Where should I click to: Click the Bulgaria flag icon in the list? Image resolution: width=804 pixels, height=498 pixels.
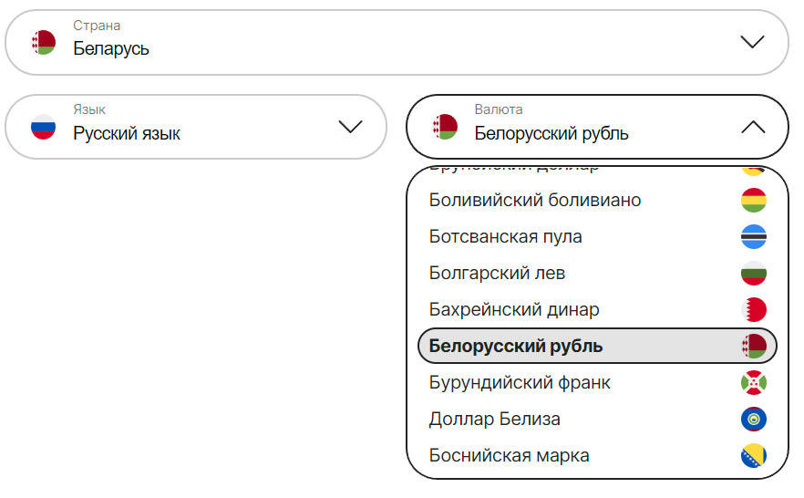[x=754, y=274]
